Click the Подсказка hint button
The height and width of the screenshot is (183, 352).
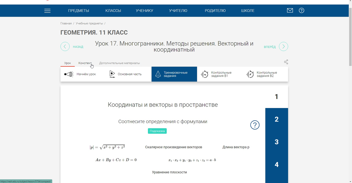[157, 131]
